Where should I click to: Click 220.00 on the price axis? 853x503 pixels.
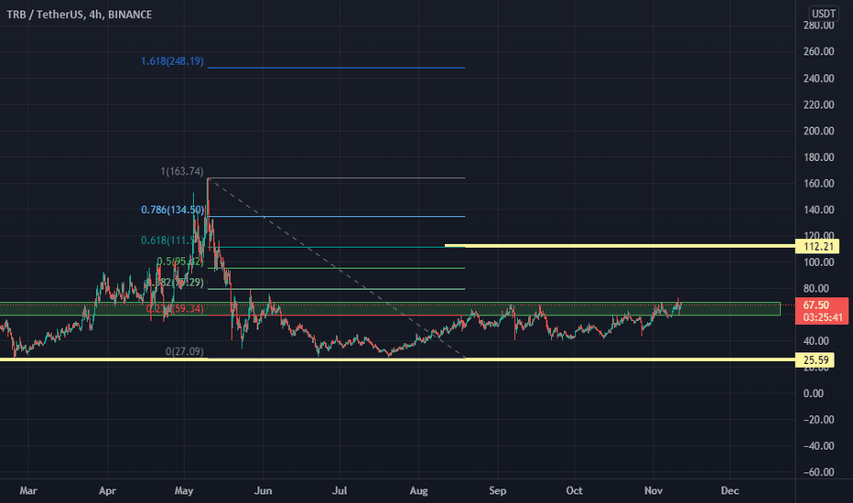pyautogui.click(x=818, y=104)
